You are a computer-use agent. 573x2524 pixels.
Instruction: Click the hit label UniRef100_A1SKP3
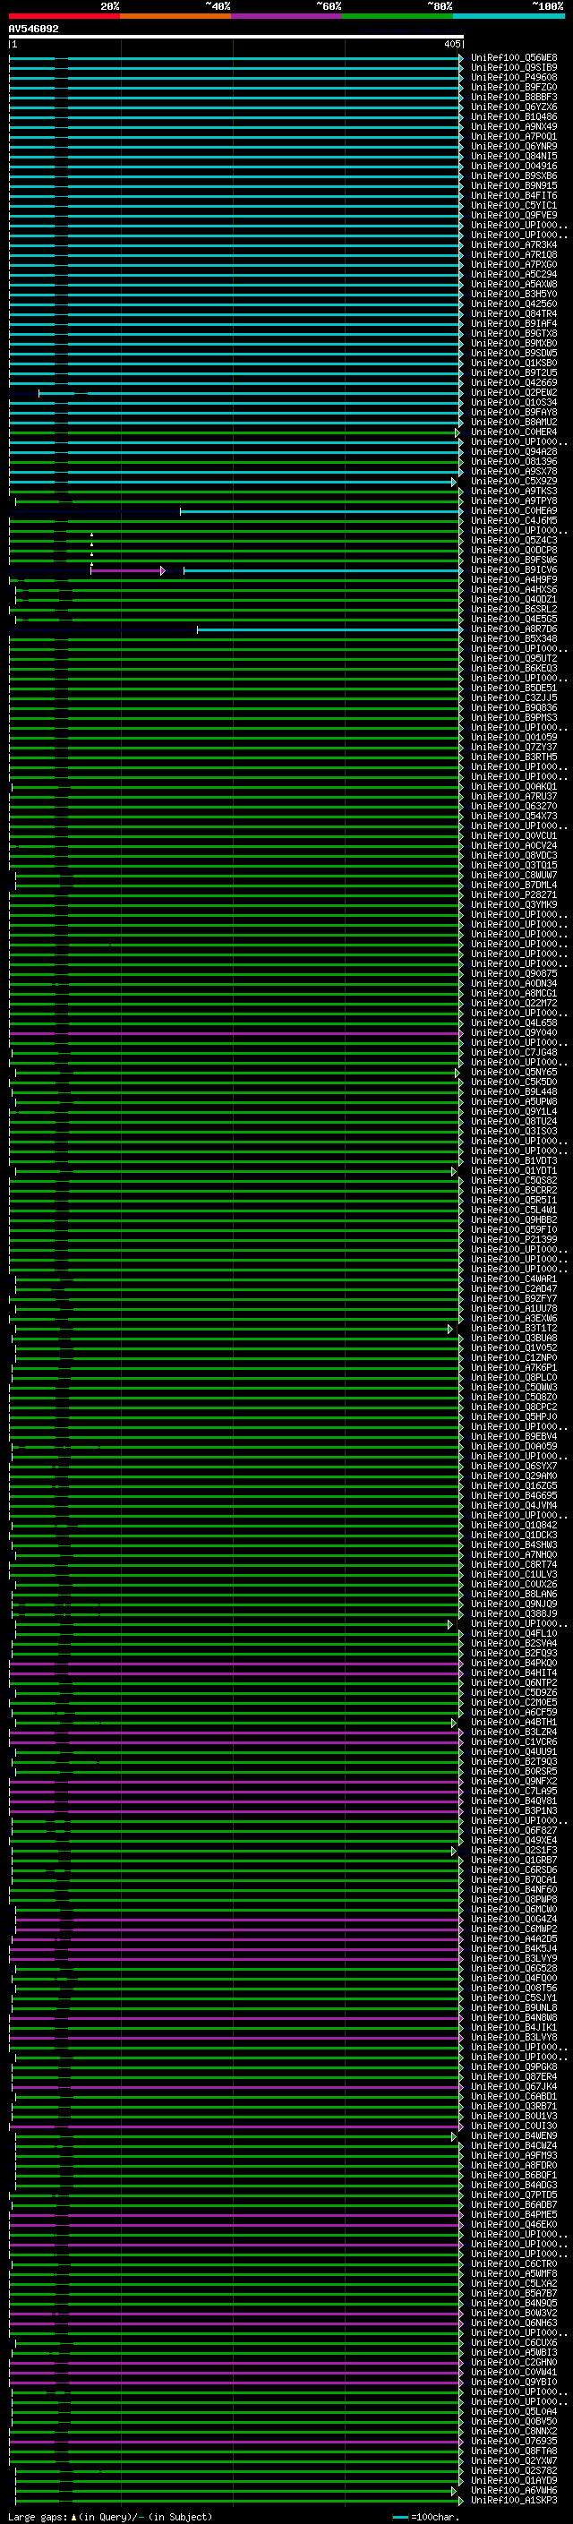[514, 2501]
